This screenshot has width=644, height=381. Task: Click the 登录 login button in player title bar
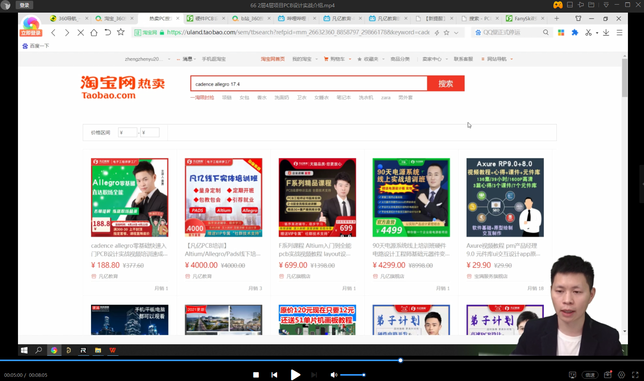(x=24, y=5)
